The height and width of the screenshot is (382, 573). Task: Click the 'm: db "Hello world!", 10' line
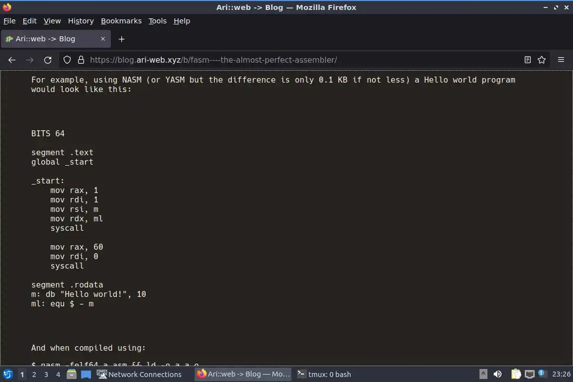tap(89, 294)
